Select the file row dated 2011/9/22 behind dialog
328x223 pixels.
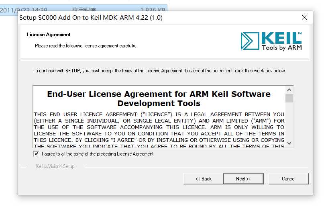pos(84,10)
